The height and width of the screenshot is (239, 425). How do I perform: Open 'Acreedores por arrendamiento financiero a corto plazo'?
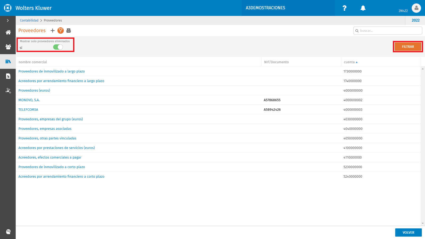(x=61, y=177)
